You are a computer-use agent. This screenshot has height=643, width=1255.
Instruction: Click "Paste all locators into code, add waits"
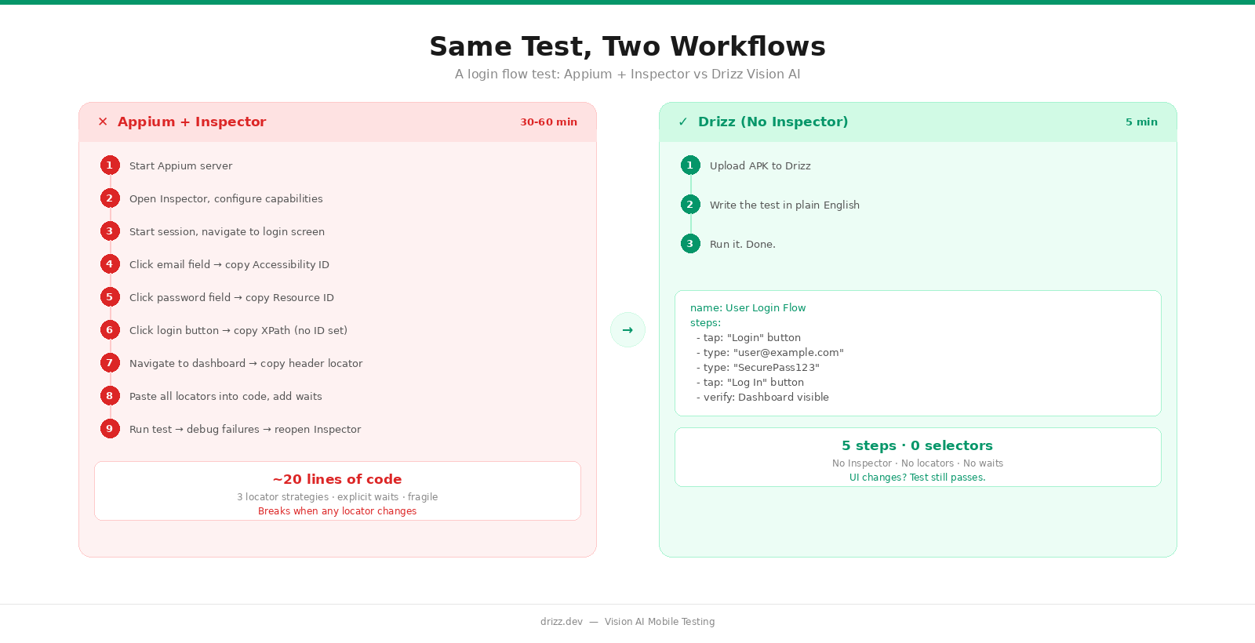pos(226,396)
